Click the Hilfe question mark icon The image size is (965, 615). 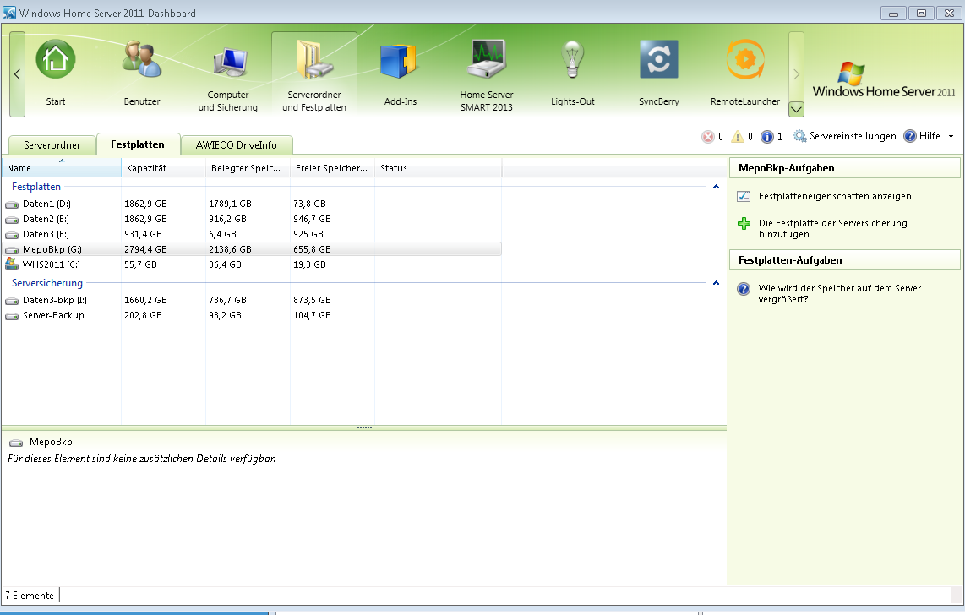tap(909, 136)
